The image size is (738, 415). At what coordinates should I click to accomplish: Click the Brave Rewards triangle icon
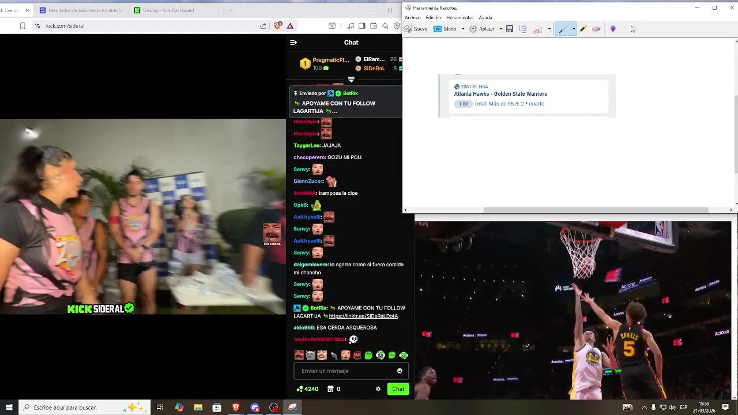click(x=290, y=26)
